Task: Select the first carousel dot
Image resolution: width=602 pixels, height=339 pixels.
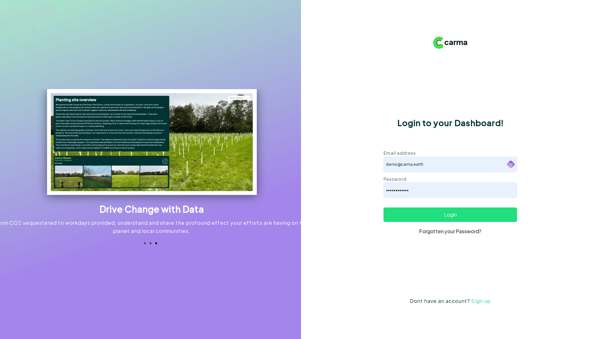Action: (145, 243)
